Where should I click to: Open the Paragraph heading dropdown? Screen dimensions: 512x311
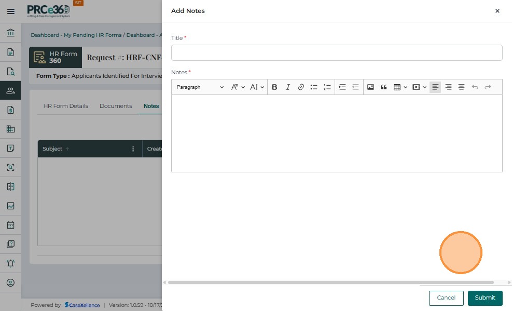point(200,87)
